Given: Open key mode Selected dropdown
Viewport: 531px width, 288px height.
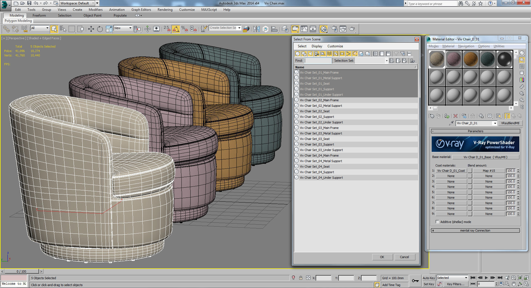Looking at the screenshot, I should coord(452,278).
